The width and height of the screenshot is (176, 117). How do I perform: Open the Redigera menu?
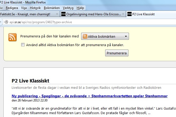12,8
